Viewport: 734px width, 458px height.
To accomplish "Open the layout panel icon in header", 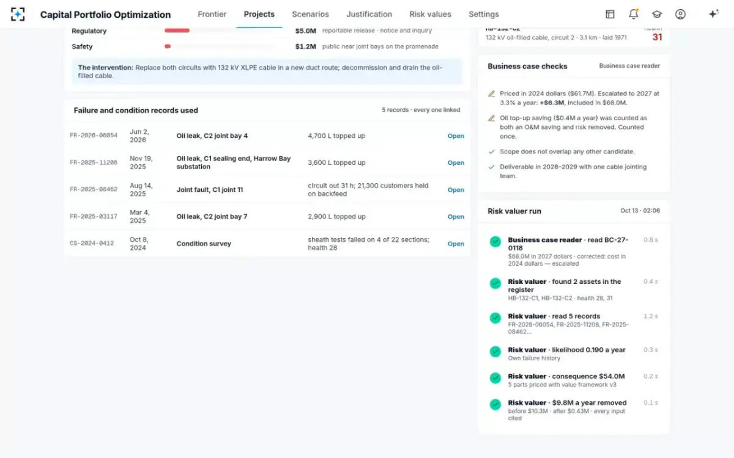I will point(610,14).
